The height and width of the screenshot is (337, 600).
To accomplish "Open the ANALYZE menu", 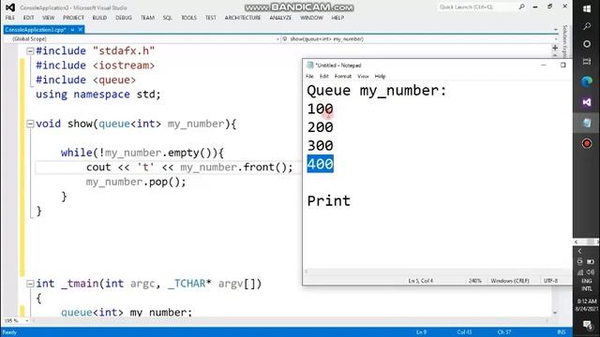I will pyautogui.click(x=280, y=18).
